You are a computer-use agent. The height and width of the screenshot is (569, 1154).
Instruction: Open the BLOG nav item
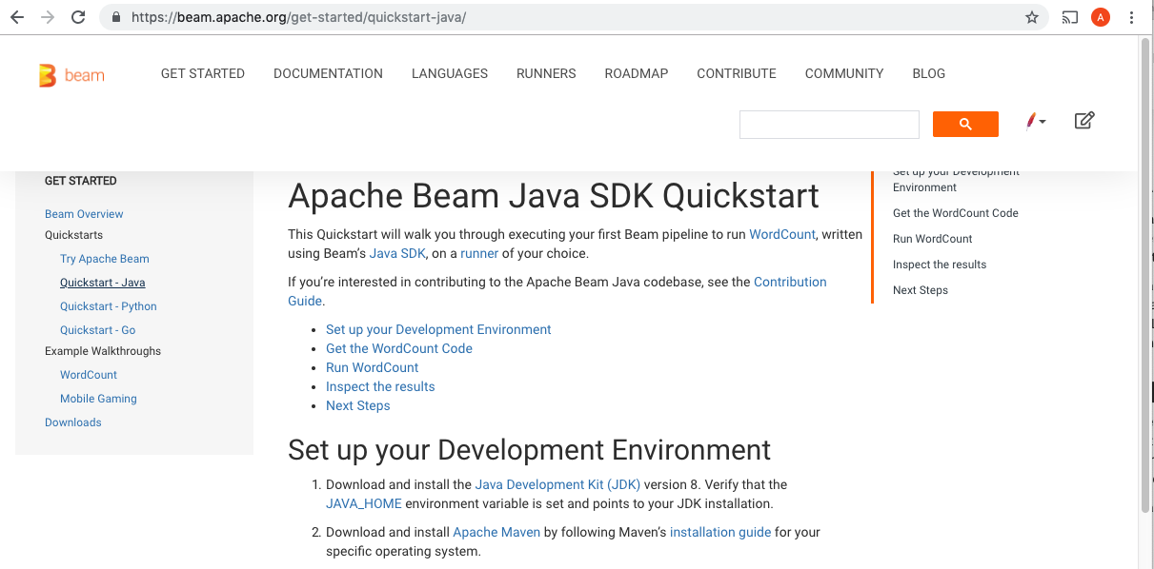pyautogui.click(x=929, y=73)
